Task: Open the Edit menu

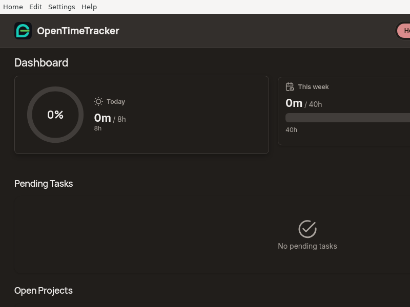Action: click(x=35, y=7)
